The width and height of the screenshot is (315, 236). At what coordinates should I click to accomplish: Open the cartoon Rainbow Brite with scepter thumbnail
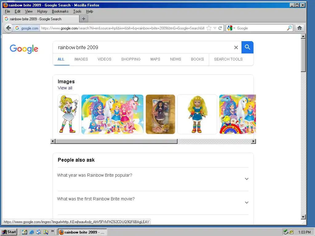click(x=69, y=114)
